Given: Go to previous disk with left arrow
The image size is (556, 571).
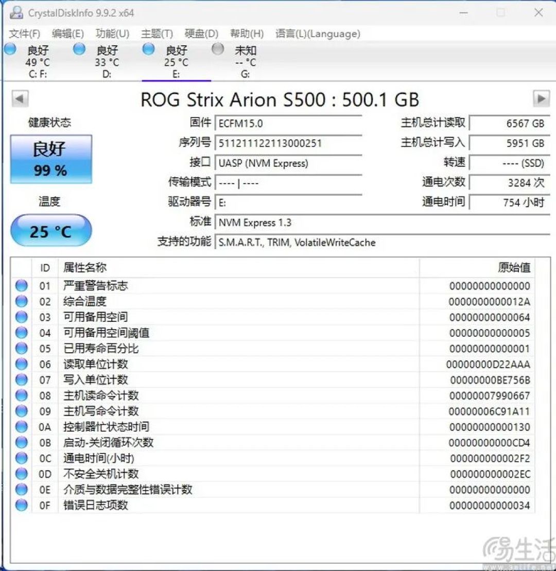Looking at the screenshot, I should coord(20,98).
